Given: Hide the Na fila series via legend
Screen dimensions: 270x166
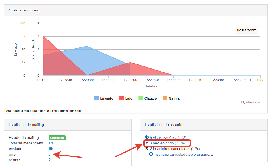Looking at the screenshot, I should click(x=174, y=98).
